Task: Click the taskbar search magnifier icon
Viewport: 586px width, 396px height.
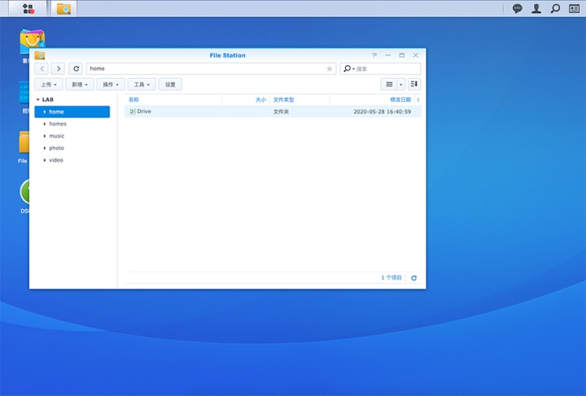Action: (x=555, y=9)
